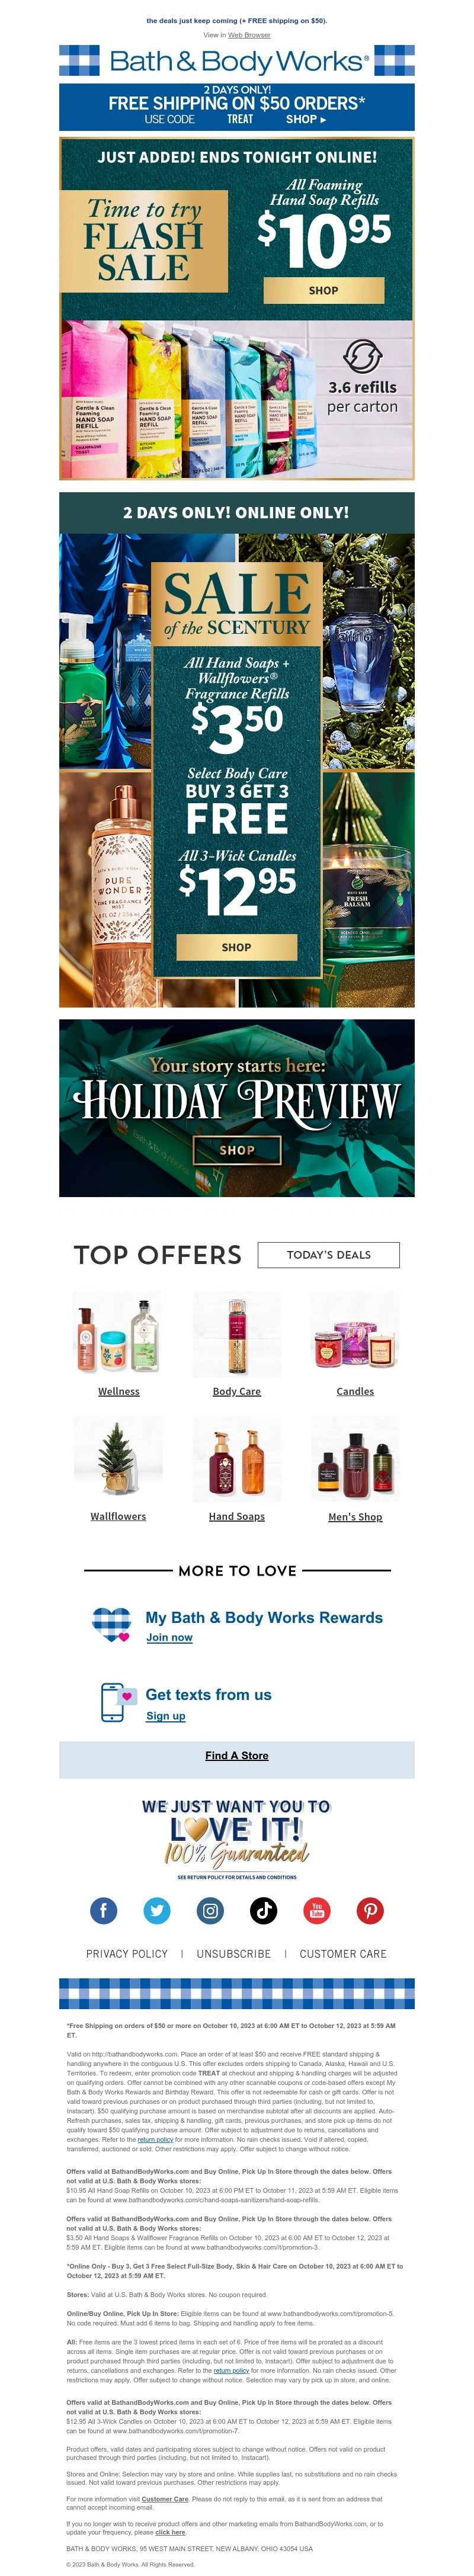Image resolution: width=474 pixels, height=2576 pixels.
Task: Click the Unsubscribe footer link
Action: [x=233, y=1953]
